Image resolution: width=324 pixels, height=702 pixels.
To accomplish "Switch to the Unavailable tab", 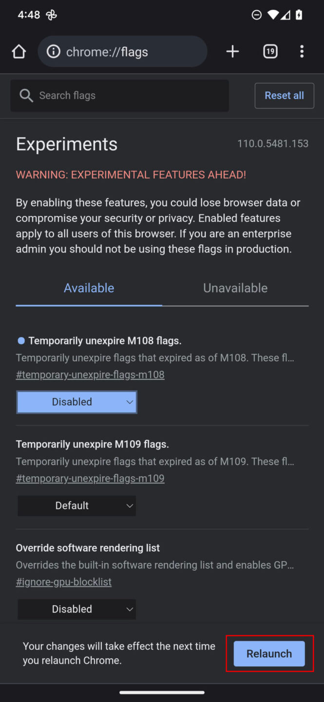I will 235,288.
